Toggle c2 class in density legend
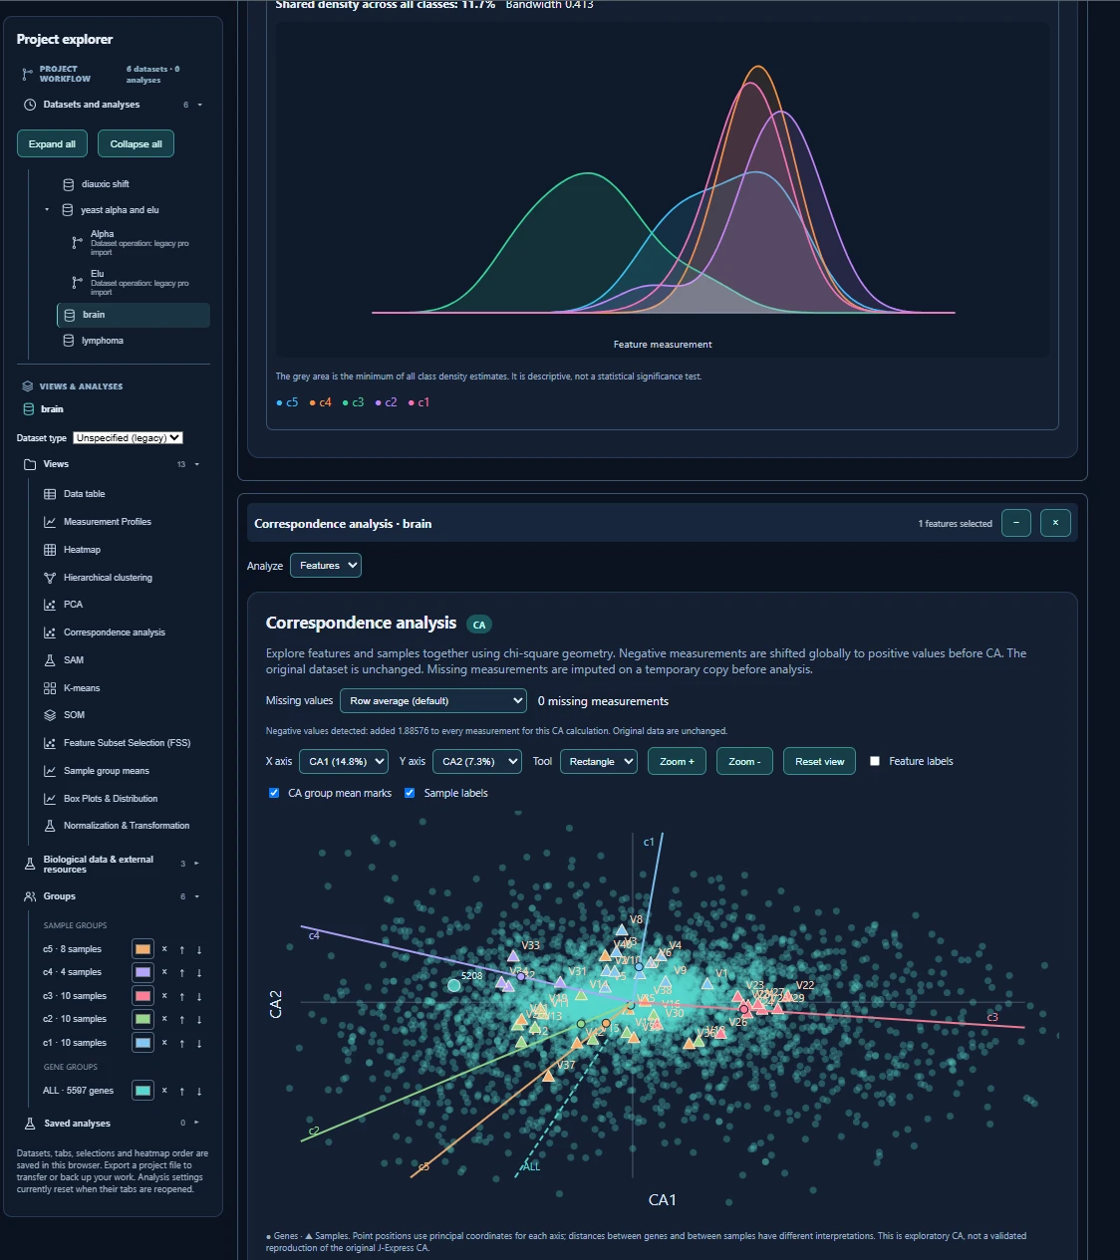This screenshot has width=1120, height=1260. 386,402
